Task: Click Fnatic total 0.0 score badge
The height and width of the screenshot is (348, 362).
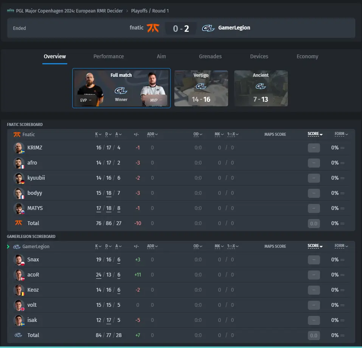Action: point(314,224)
